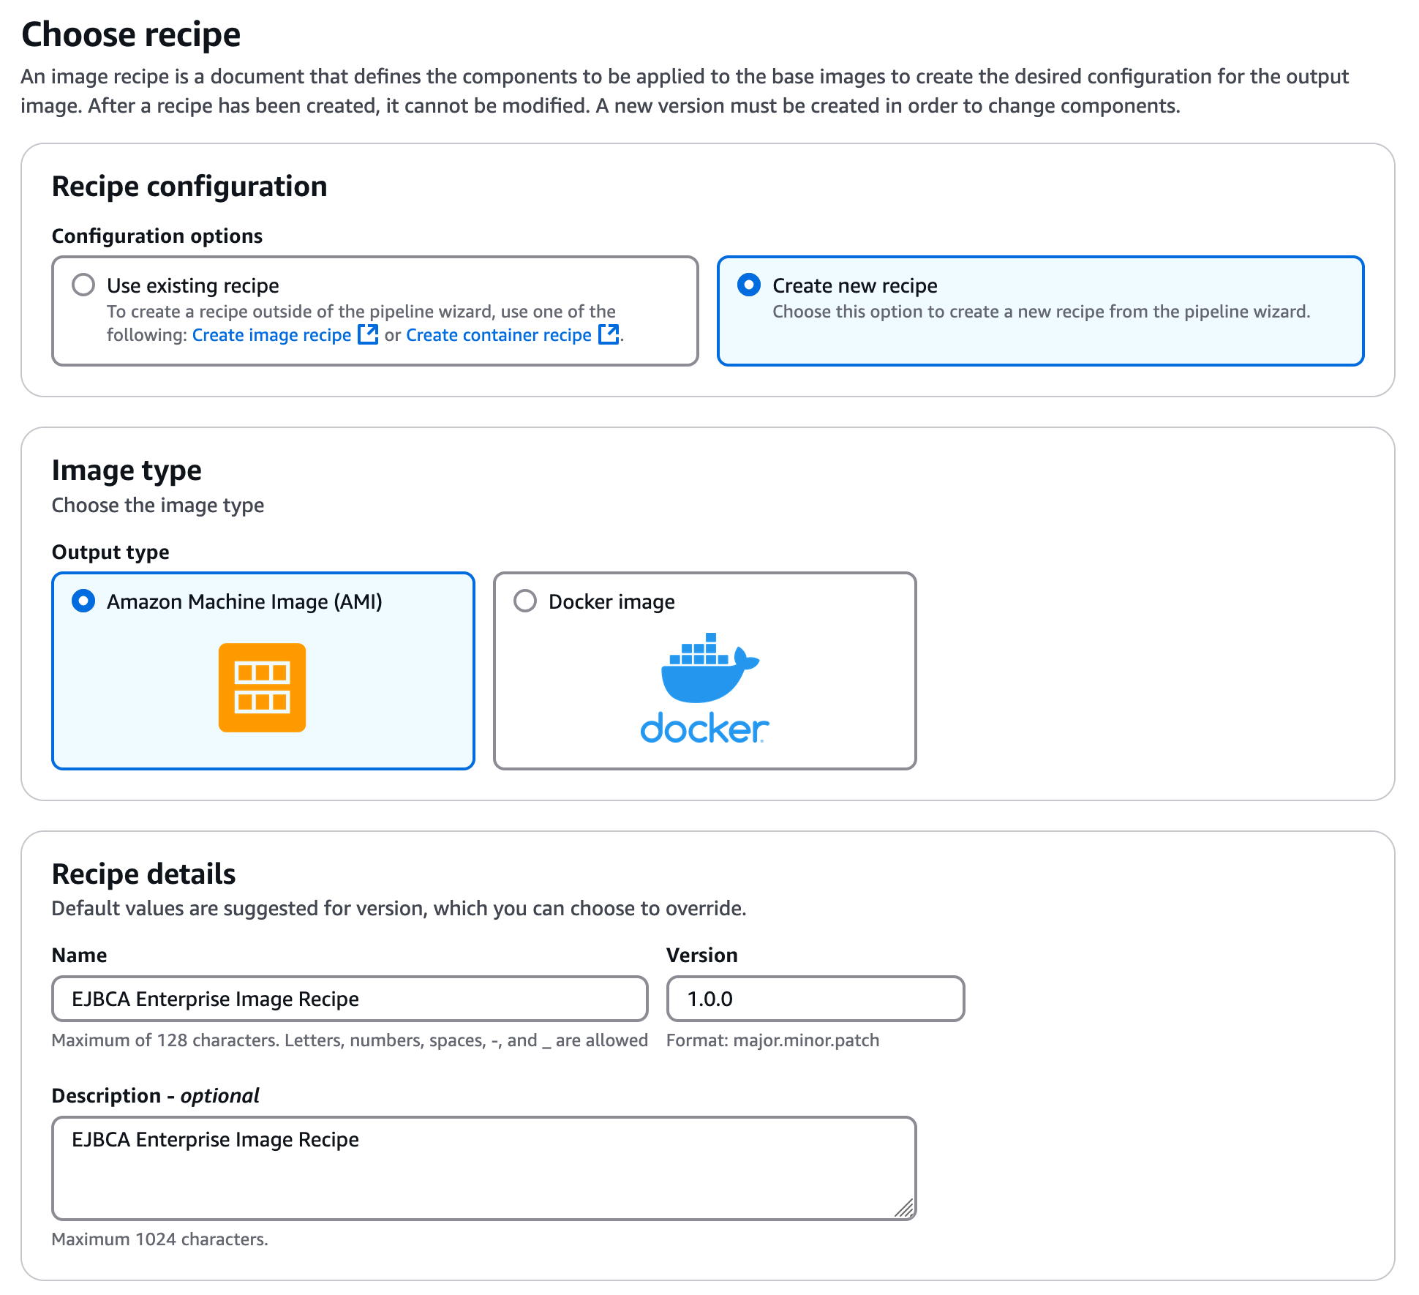Click the orange AMI grid icon
1419x1295 pixels.
coord(262,687)
